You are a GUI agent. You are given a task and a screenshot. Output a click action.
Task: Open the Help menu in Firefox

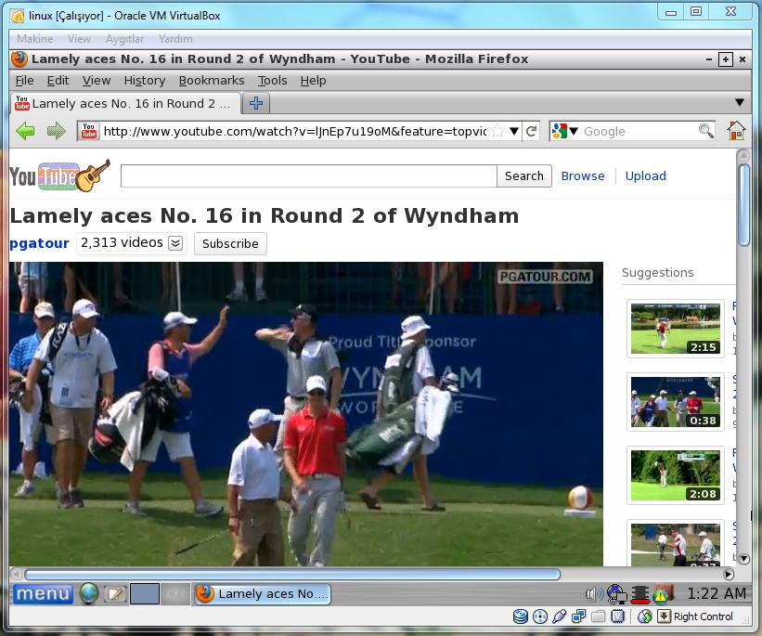tap(313, 80)
